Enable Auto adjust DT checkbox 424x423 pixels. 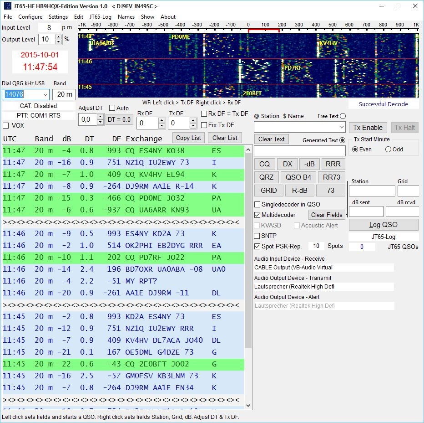(x=112, y=108)
